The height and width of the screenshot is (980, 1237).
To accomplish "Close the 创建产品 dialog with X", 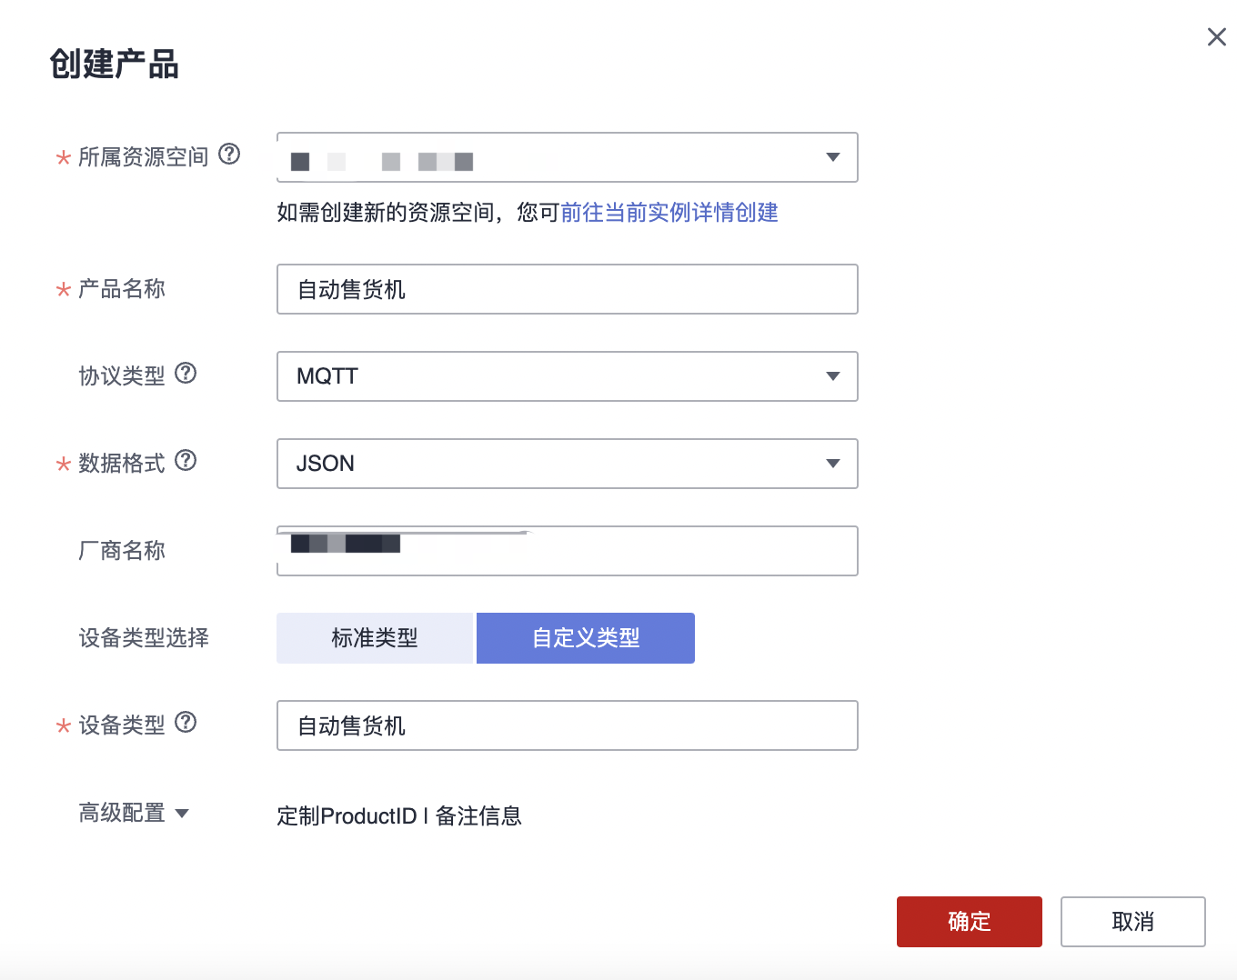I will tap(1216, 37).
